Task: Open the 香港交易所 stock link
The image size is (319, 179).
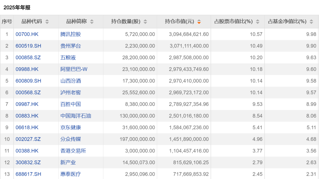Action: [x=73, y=151]
